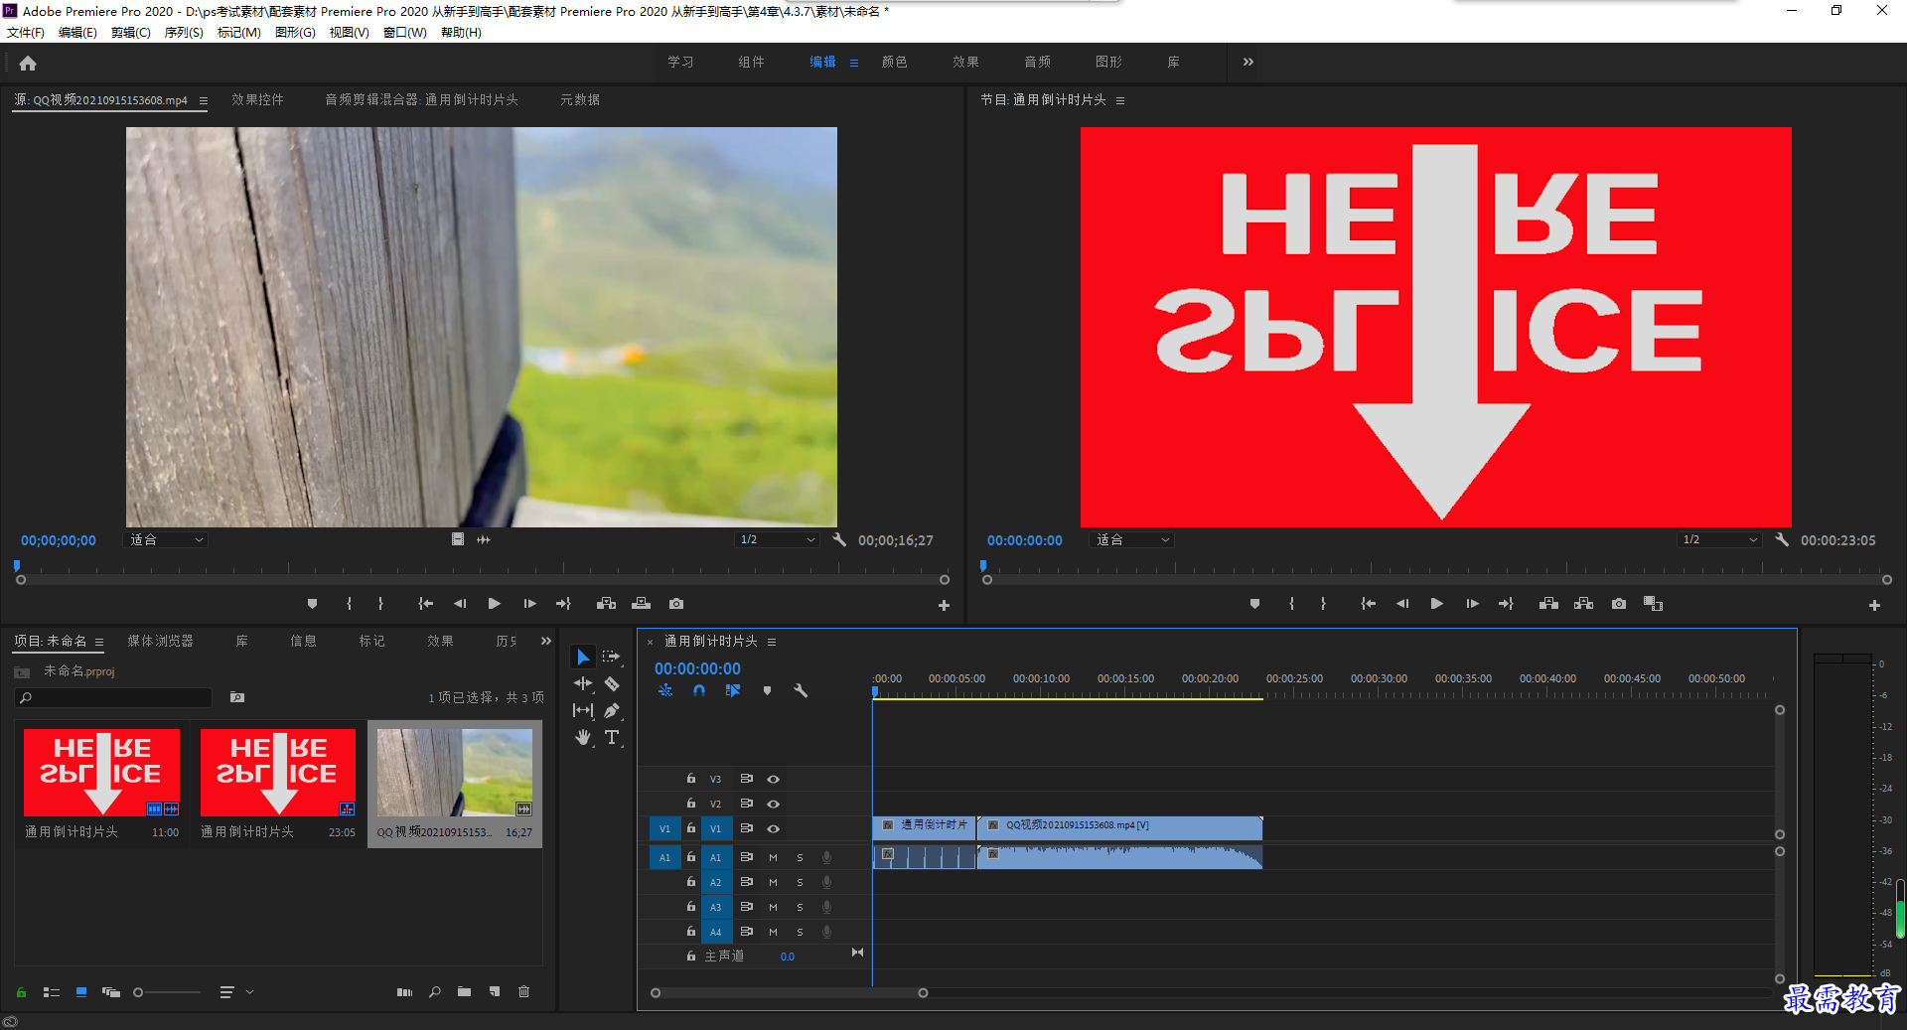This screenshot has width=1907, height=1030.
Task: Select the Track Select Forward tool
Action: point(611,657)
